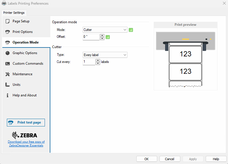This screenshot has width=228, height=164.
Task: Click the Help and About info icon
Action: pyautogui.click(x=7, y=95)
